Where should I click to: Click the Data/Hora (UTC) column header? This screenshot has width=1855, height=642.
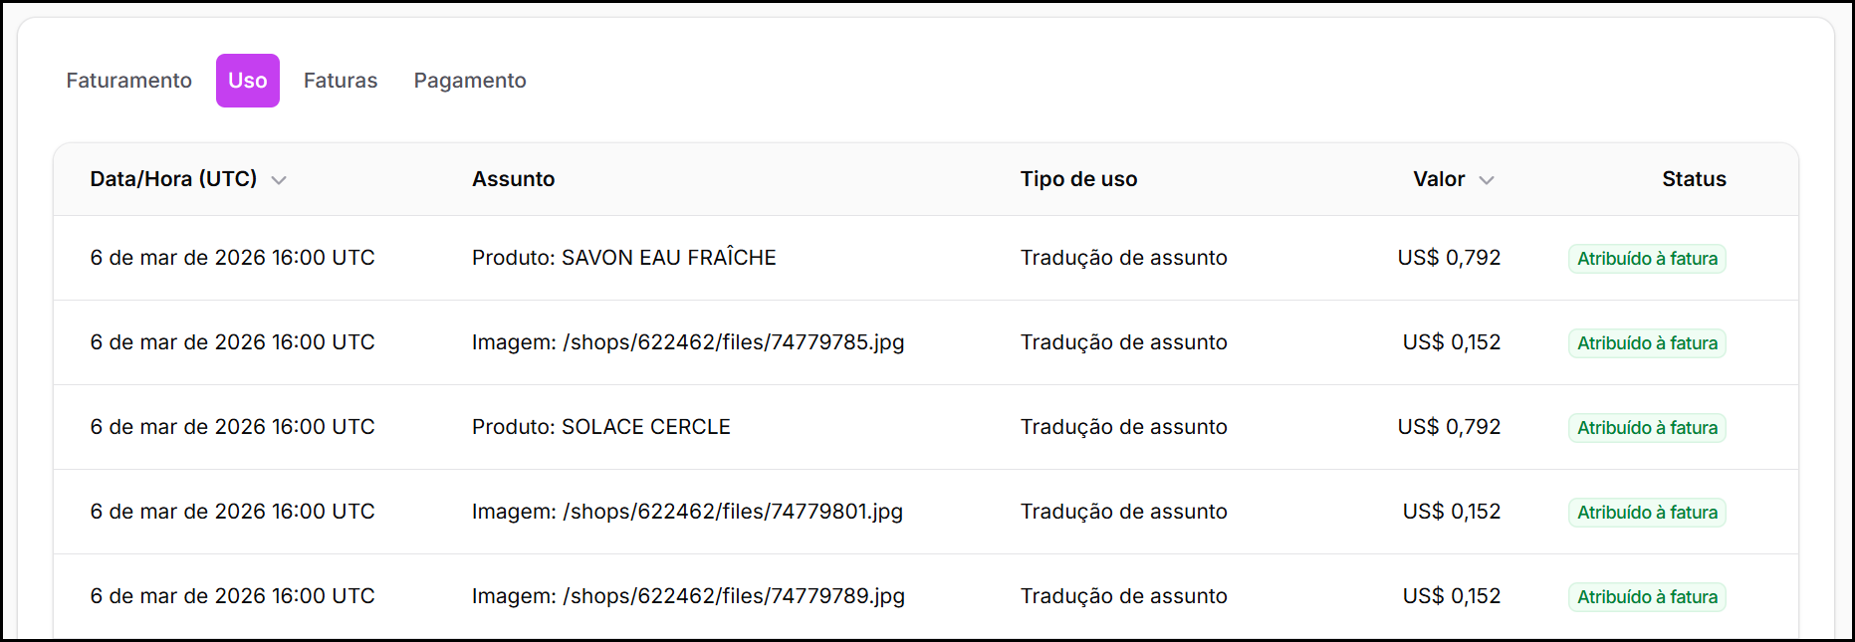click(x=173, y=179)
